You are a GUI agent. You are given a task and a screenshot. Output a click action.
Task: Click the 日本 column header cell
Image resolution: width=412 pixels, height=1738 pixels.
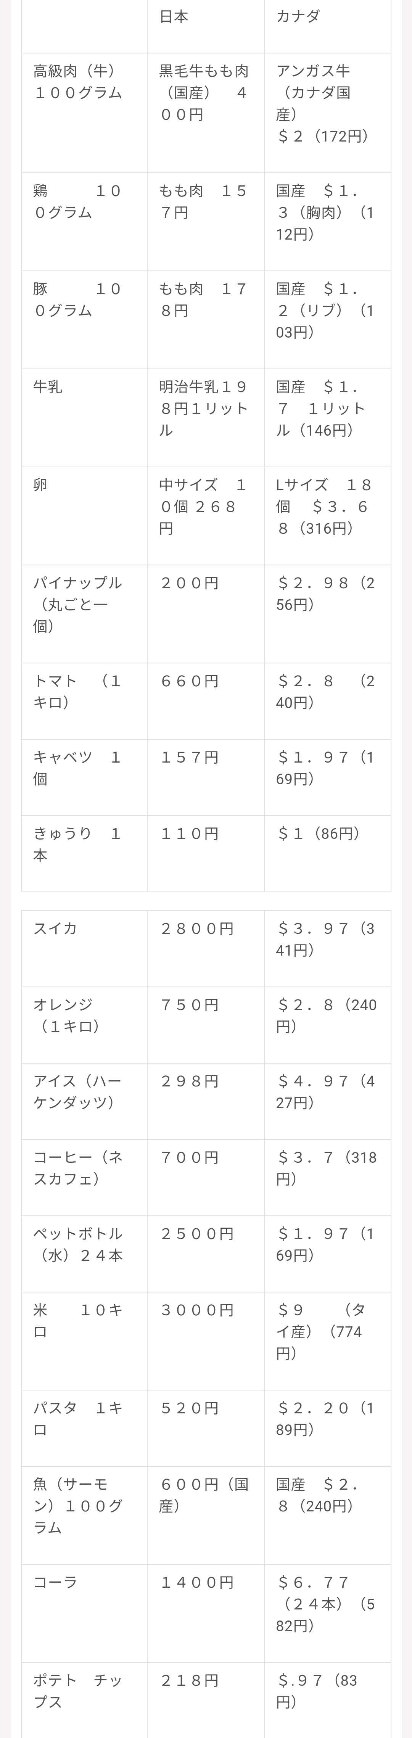click(206, 26)
